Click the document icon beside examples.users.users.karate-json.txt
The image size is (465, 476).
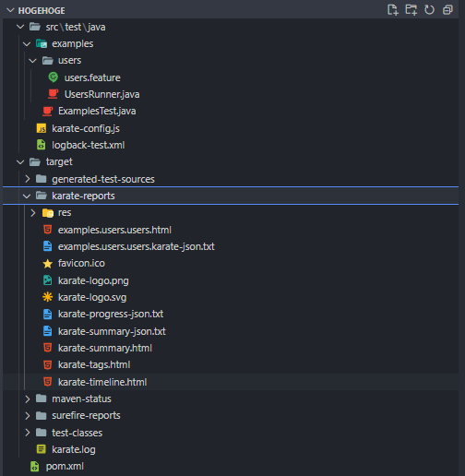tap(47, 246)
